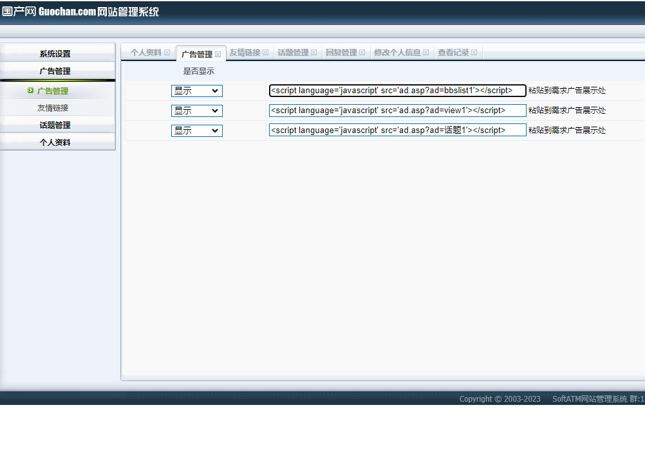Click the green arrow icon beside 广告管理

pyautogui.click(x=30, y=91)
